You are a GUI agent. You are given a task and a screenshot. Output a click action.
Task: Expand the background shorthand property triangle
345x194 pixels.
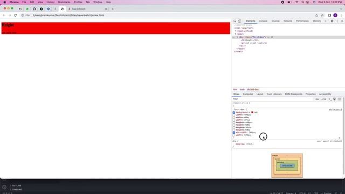250,113
